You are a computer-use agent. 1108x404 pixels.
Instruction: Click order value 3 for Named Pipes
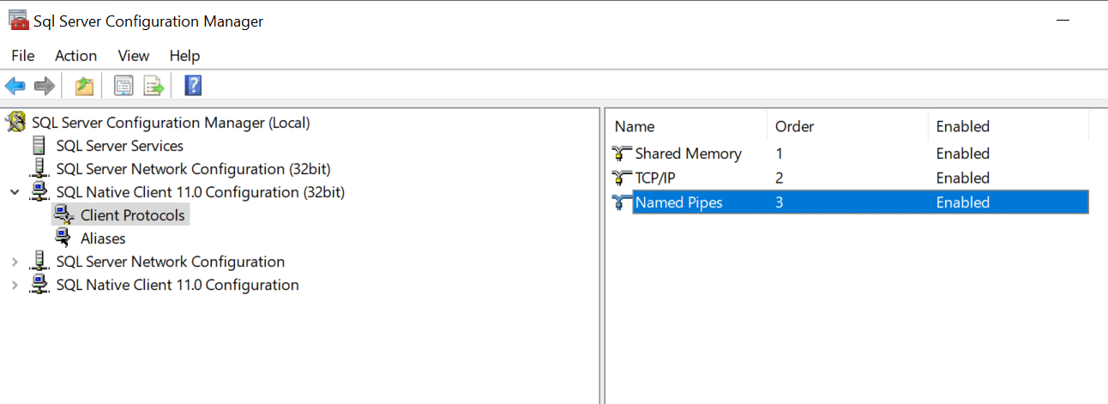point(780,202)
